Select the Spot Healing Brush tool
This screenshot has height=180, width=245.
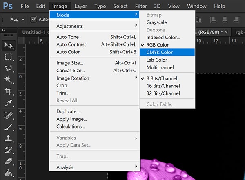click(x=8, y=116)
